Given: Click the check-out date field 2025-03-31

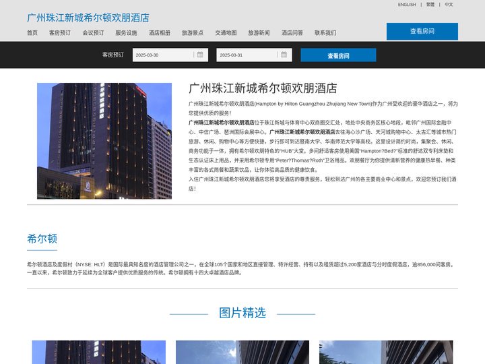Looking at the screenshot, I should pyautogui.click(x=254, y=55).
